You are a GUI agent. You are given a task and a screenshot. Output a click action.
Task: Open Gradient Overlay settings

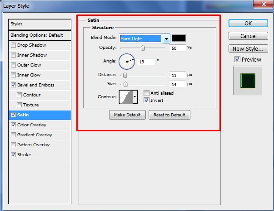point(35,135)
